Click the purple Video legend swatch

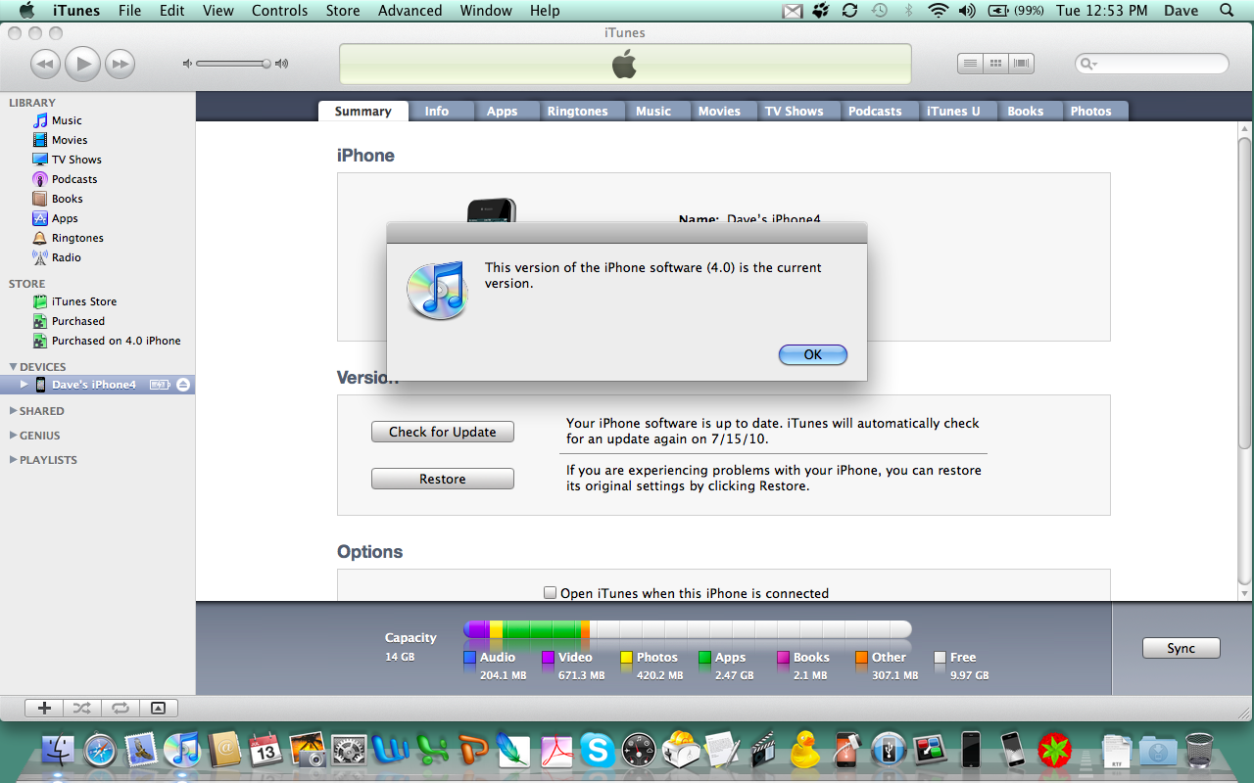coord(548,658)
